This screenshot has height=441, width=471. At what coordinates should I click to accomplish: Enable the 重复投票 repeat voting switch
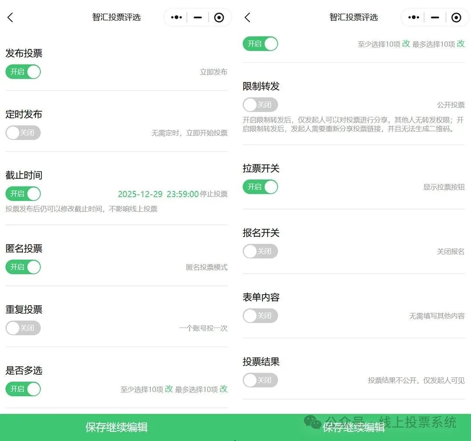[x=23, y=328]
